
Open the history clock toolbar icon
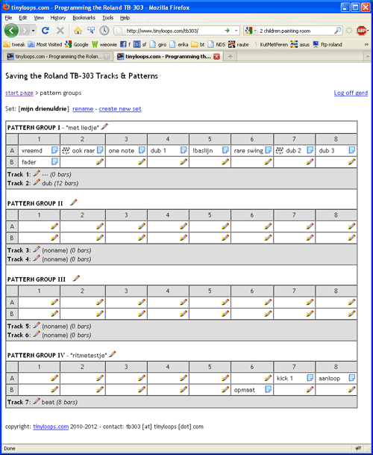tap(104, 31)
